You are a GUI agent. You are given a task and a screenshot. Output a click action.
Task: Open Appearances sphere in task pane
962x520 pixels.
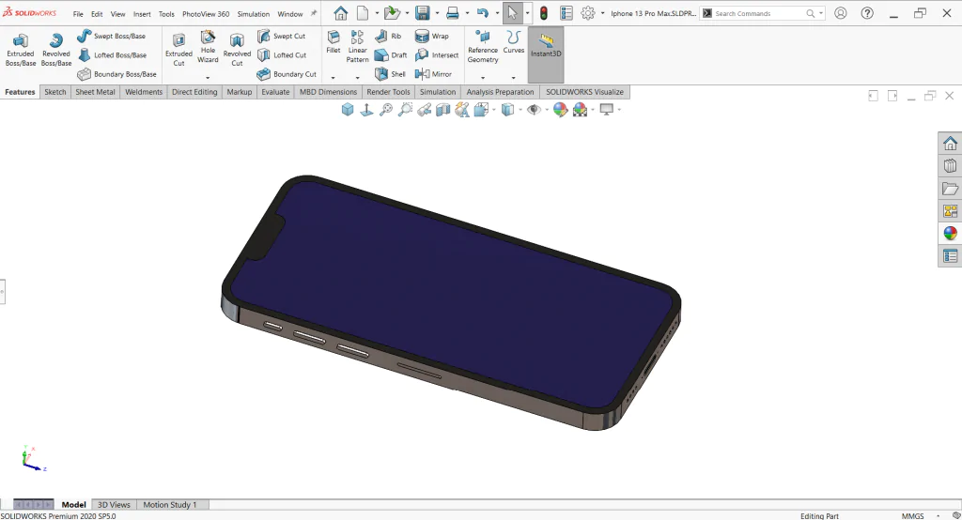[x=950, y=234]
